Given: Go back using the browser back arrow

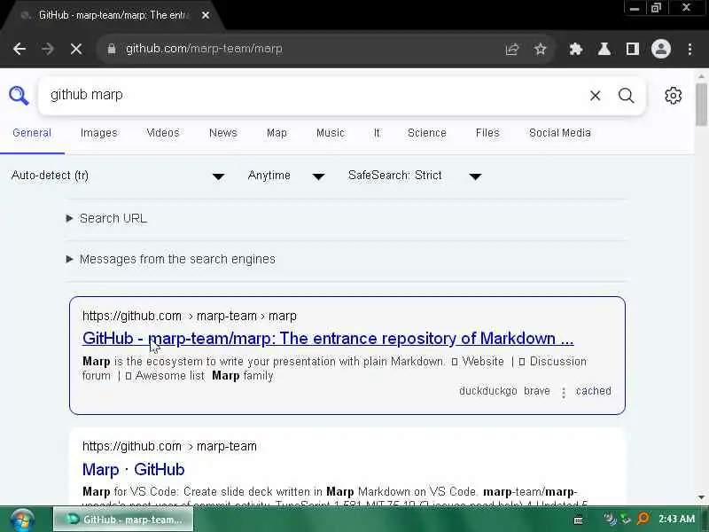Looking at the screenshot, I should pyautogui.click(x=19, y=49).
